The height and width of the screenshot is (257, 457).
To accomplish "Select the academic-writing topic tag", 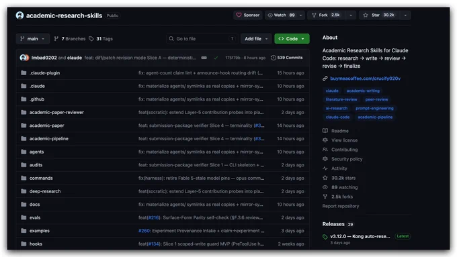I will 363,91.
